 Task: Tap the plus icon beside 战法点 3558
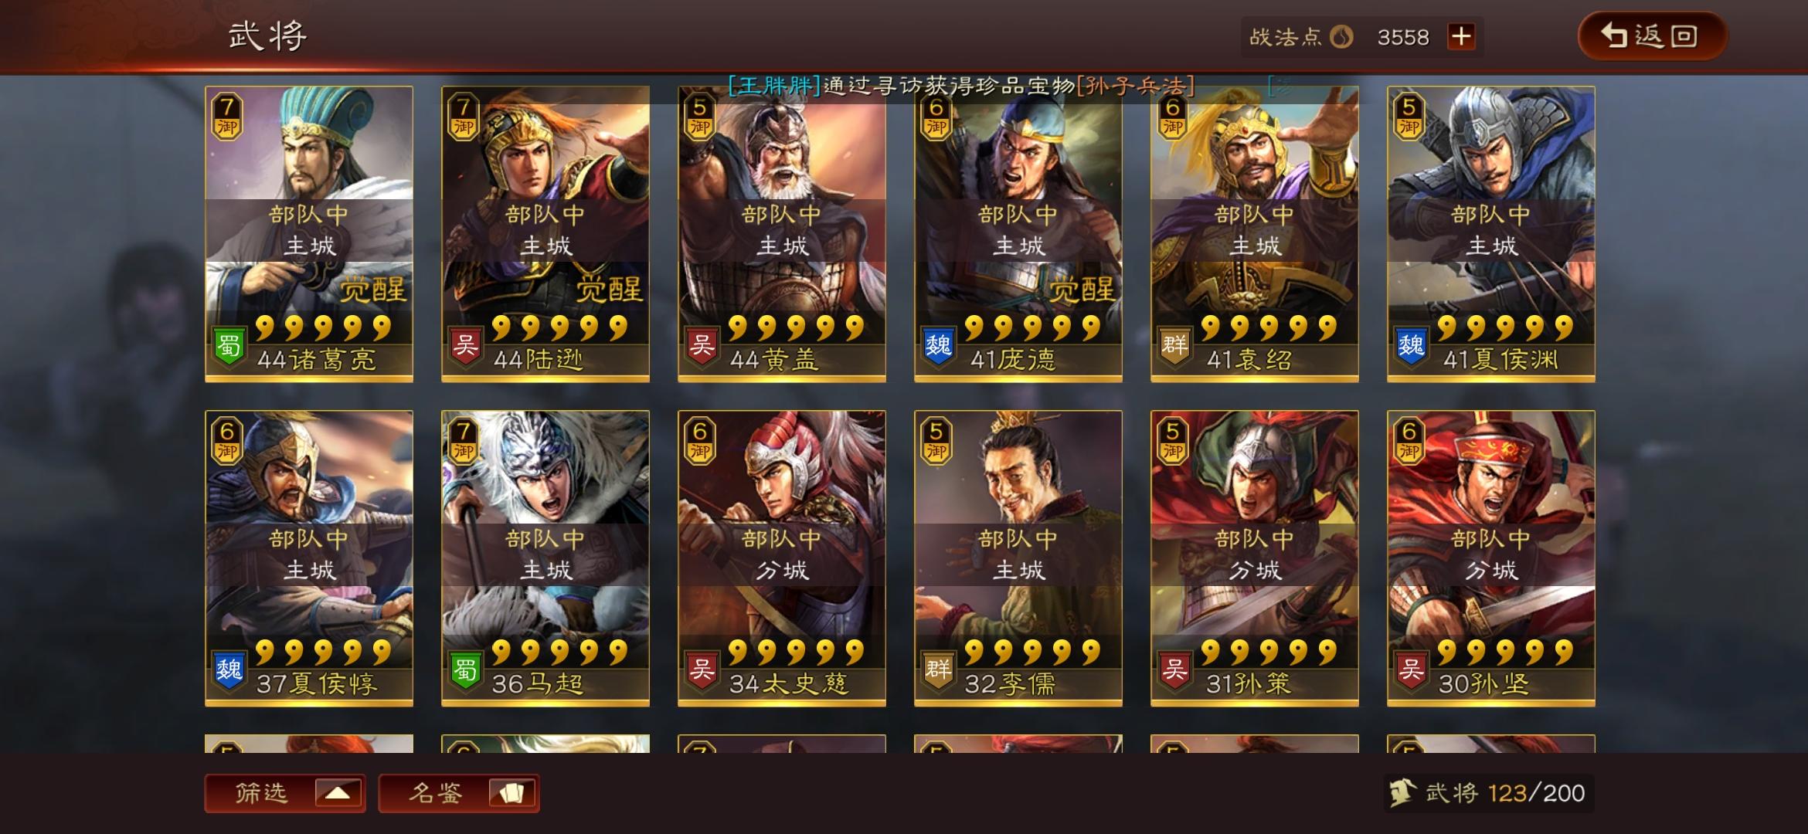[1461, 36]
